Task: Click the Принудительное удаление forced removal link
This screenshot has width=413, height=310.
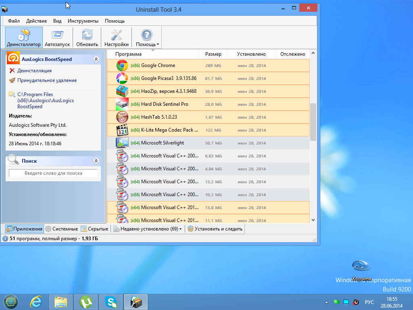Action: [x=47, y=80]
